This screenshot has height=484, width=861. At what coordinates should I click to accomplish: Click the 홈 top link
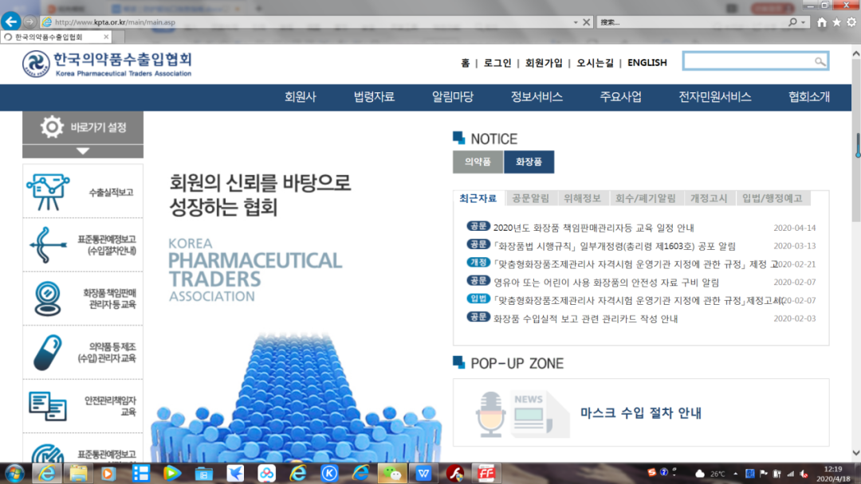tap(465, 63)
